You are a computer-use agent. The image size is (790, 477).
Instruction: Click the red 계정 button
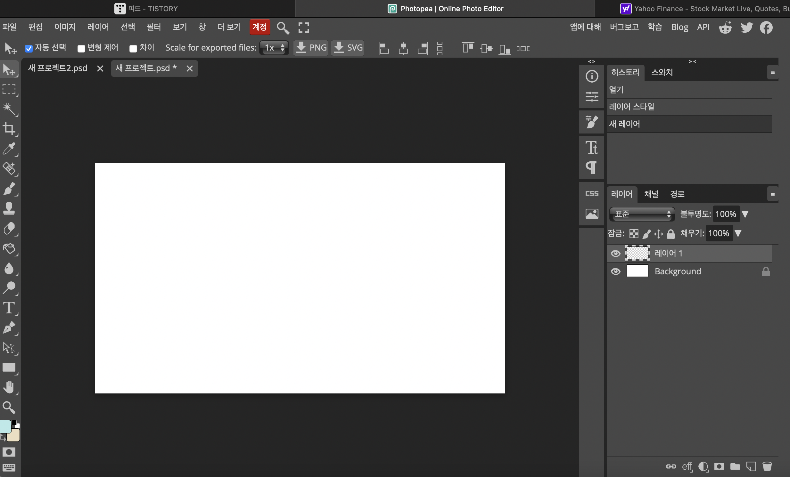tap(259, 27)
